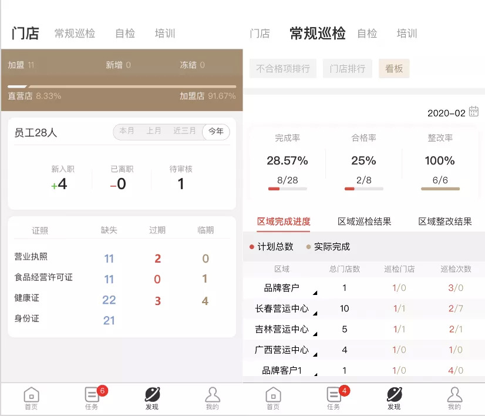Tap the 健康证 missing count 22
Viewport: 485px width, 416px height.
(109, 300)
